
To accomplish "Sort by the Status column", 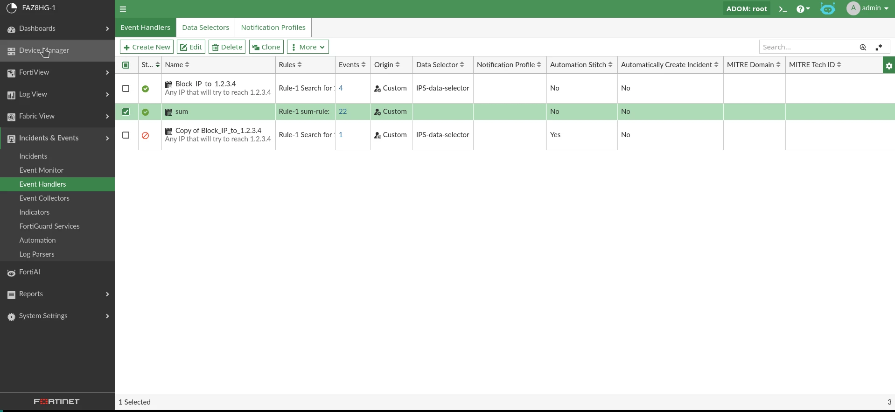I will (151, 65).
